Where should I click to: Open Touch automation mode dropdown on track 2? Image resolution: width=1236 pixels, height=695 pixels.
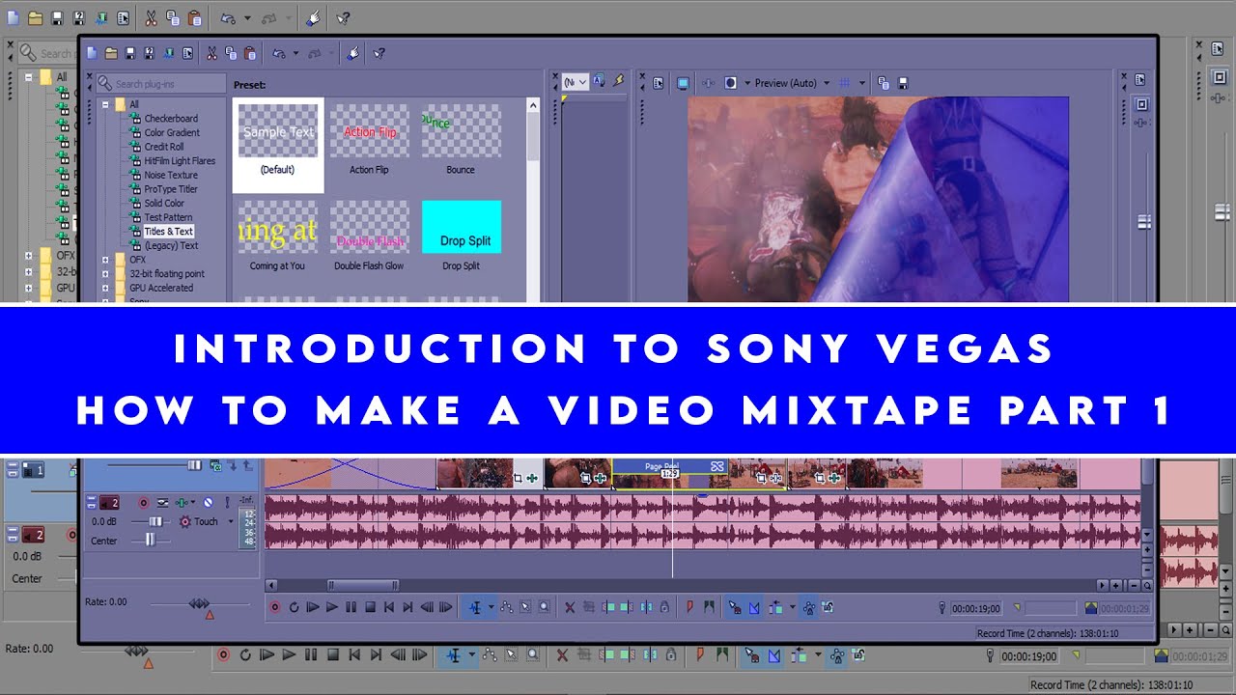pos(231,521)
